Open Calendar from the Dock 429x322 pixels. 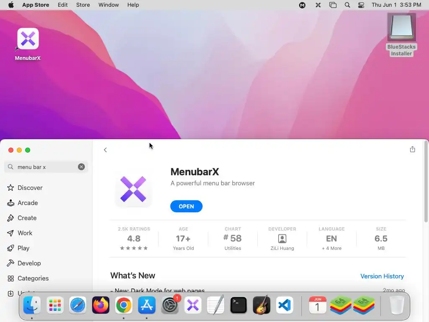pyautogui.click(x=318, y=305)
